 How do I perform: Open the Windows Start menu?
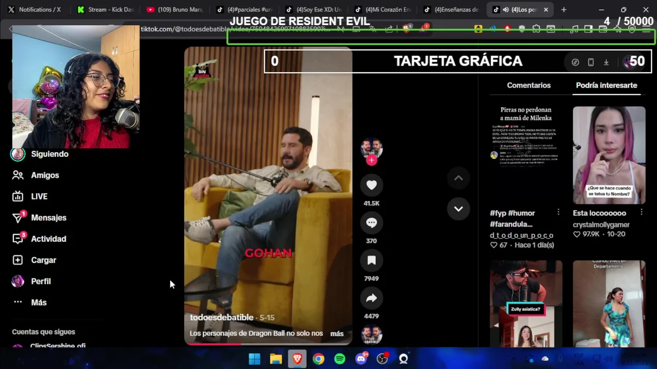(x=255, y=359)
